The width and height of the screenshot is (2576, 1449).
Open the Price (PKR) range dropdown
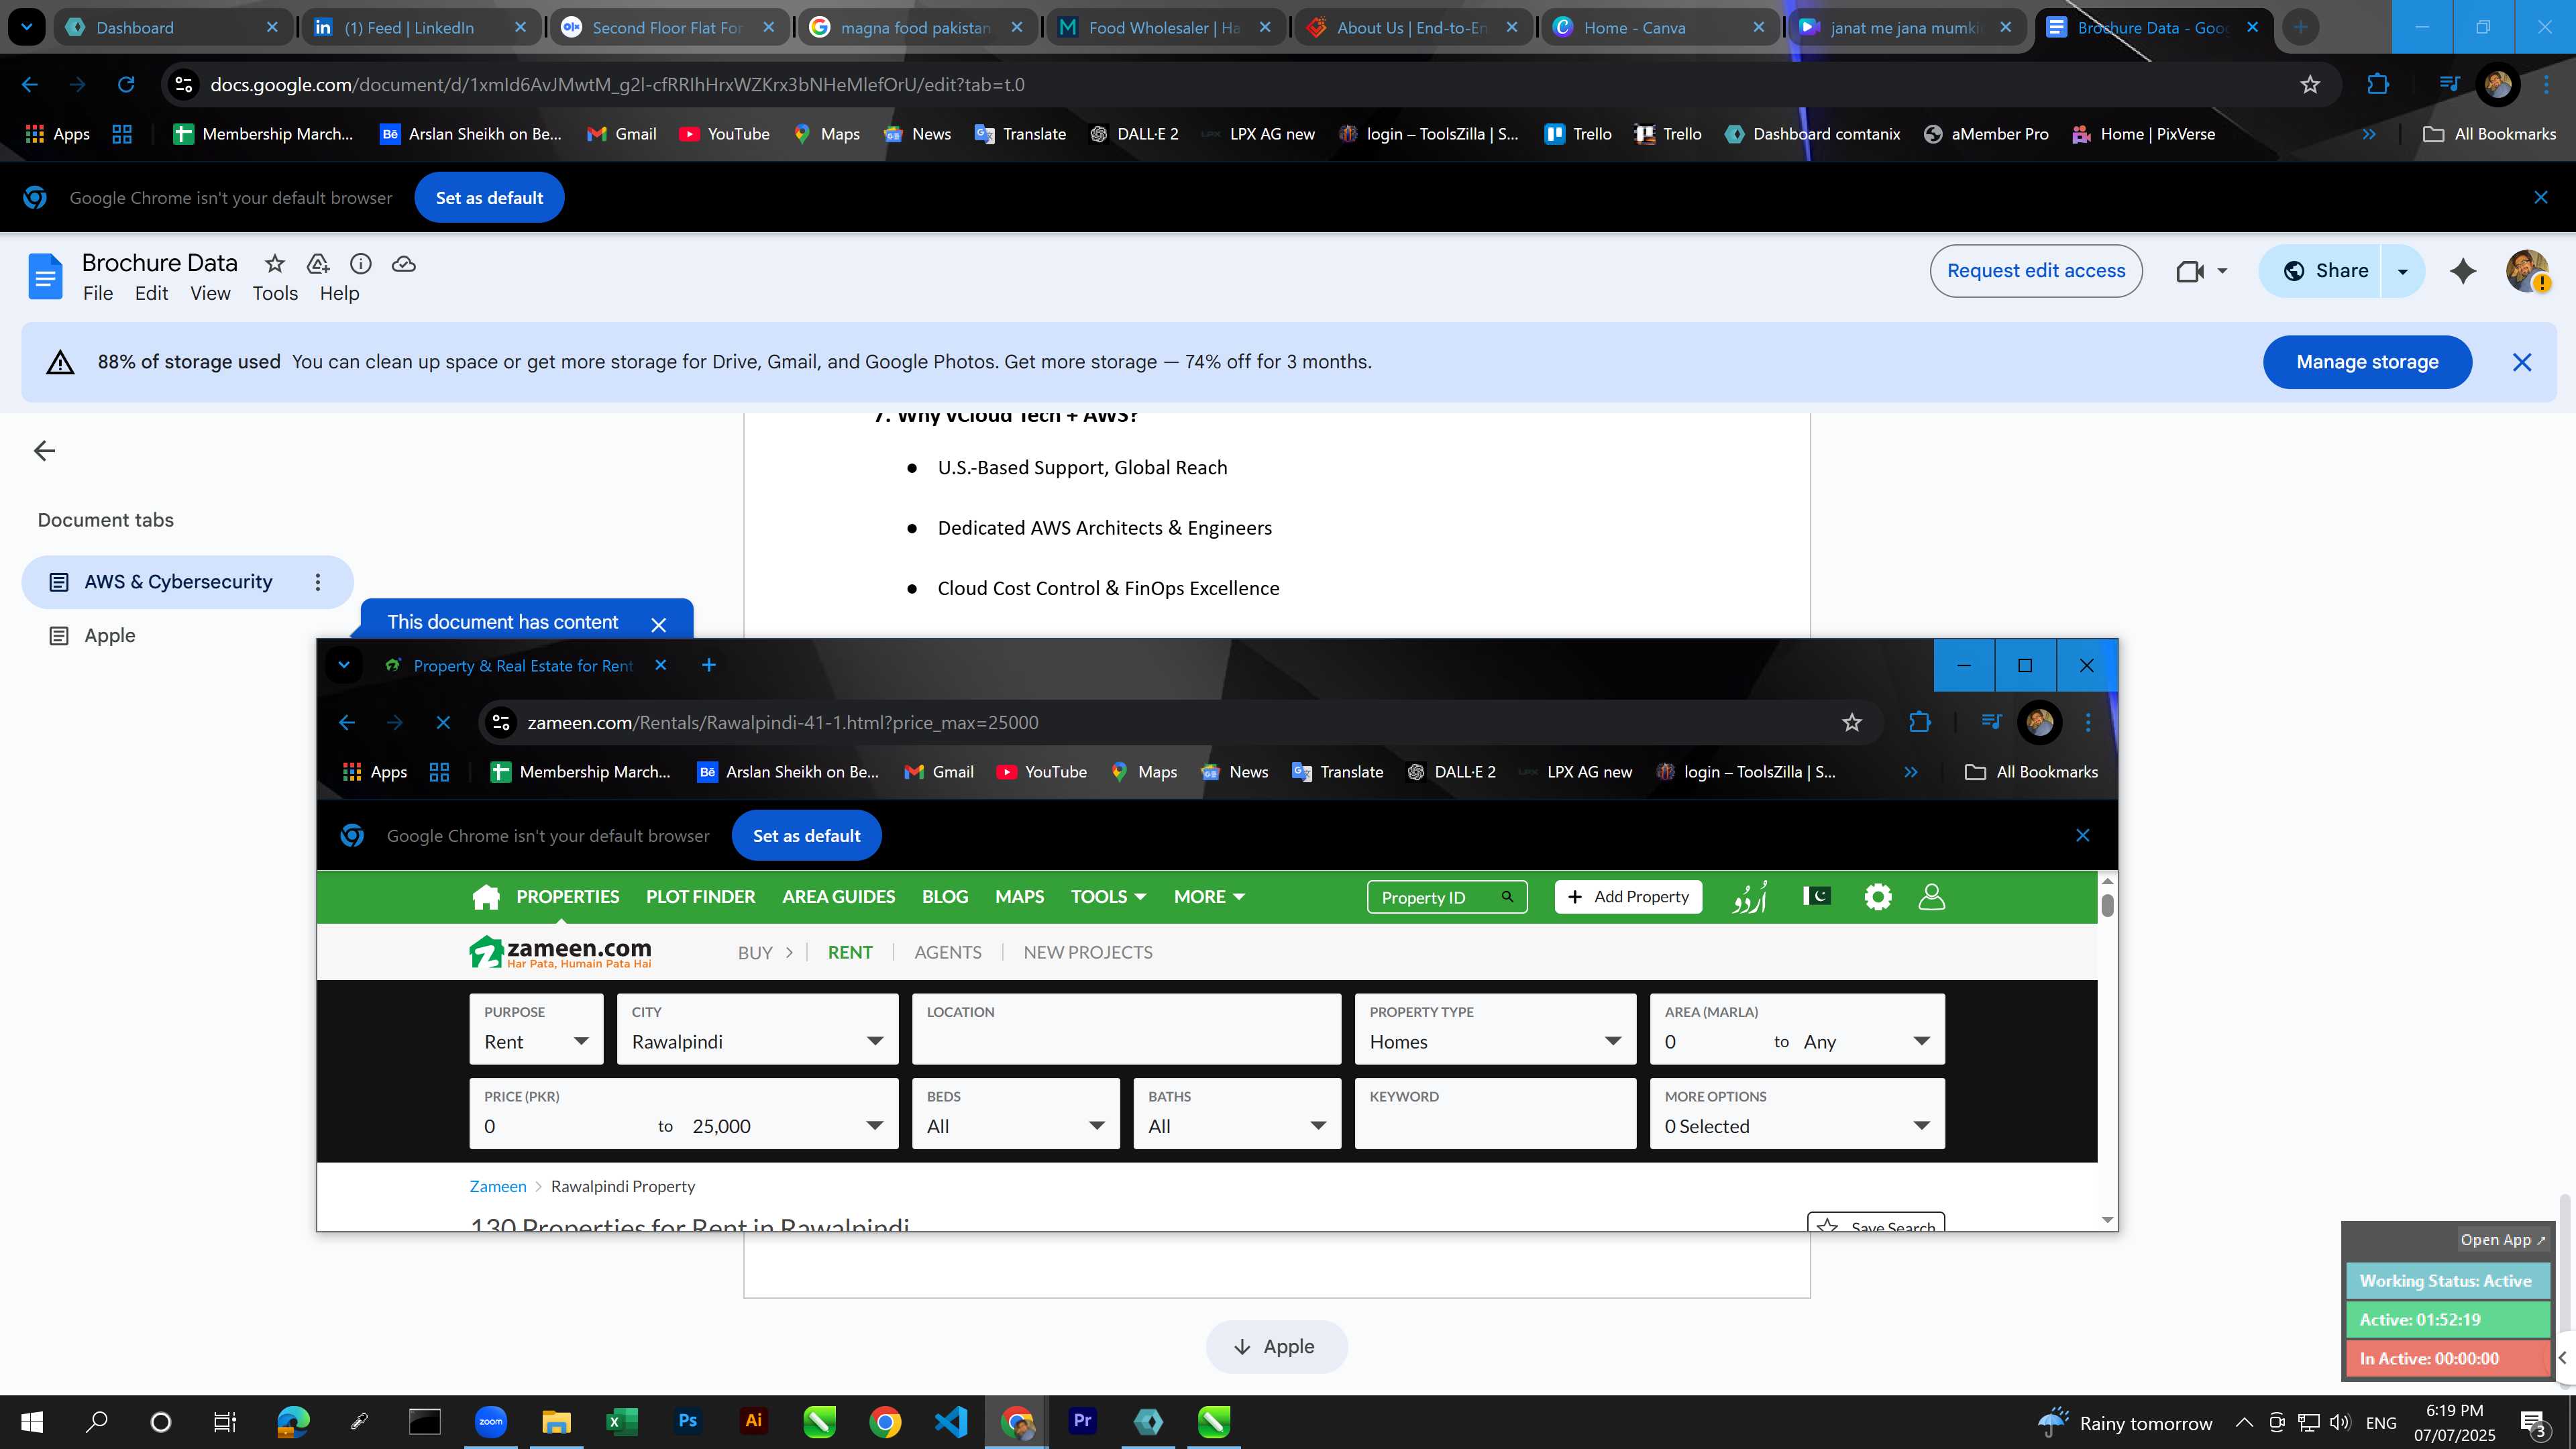pos(683,1113)
